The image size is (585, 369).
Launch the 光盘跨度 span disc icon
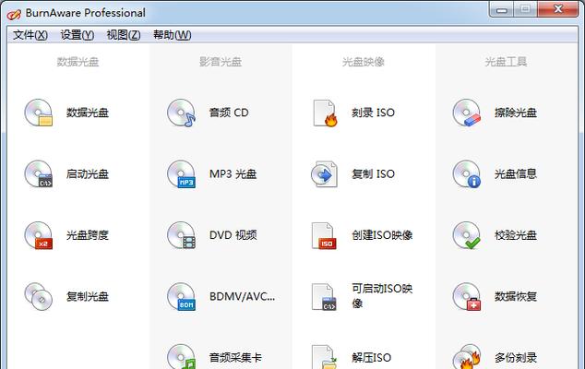pyautogui.click(x=39, y=235)
